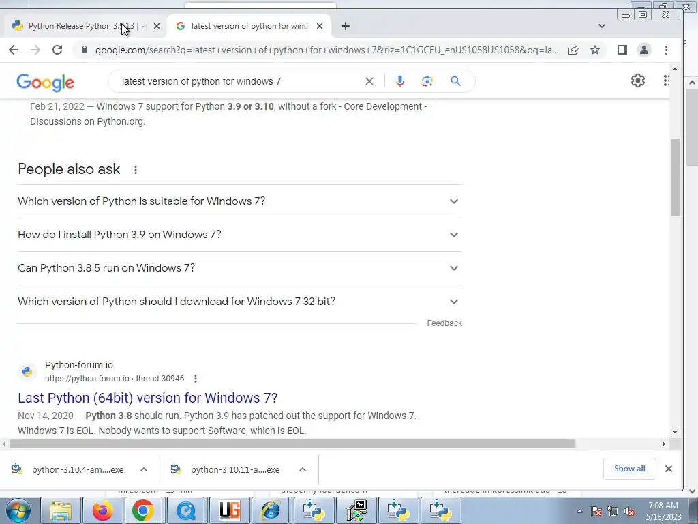Viewport: 698px width, 524px height.
Task: Reload the current page
Action: 57,50
